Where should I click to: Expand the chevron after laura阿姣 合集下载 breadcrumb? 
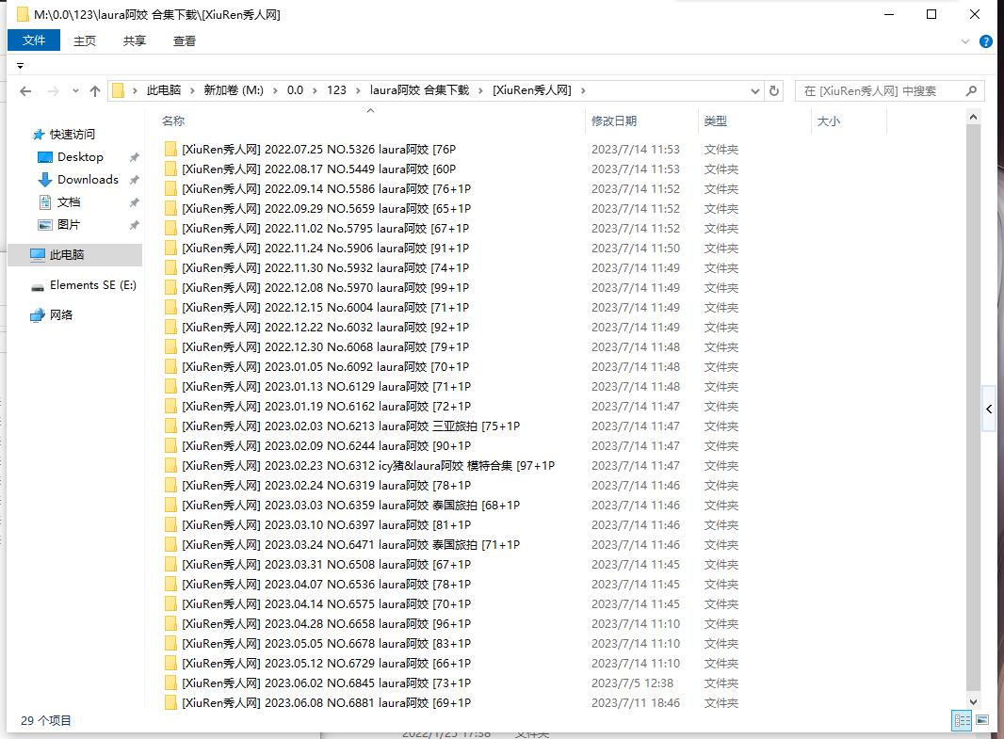[480, 91]
